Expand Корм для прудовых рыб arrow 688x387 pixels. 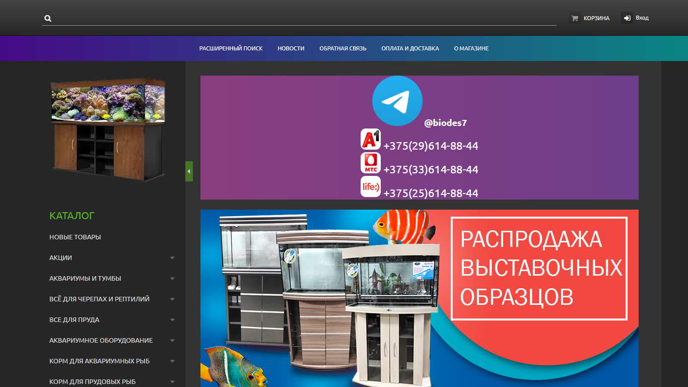(x=172, y=381)
